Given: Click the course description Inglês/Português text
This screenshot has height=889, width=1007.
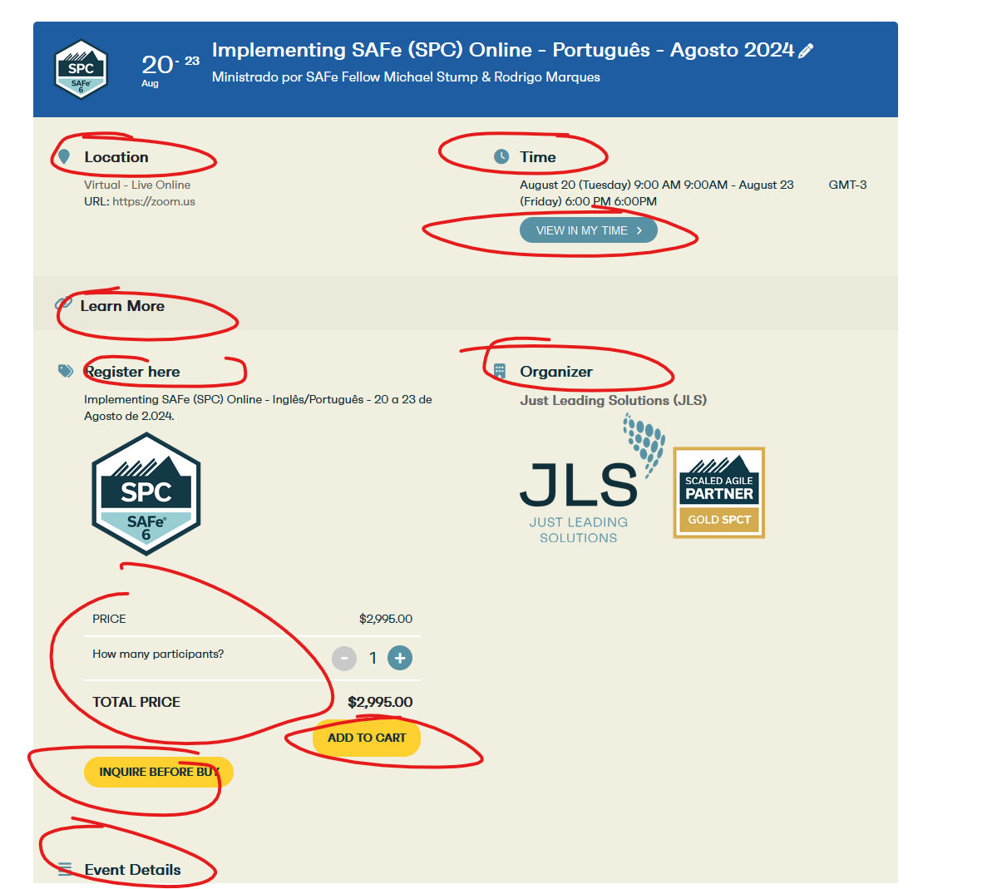Looking at the screenshot, I should tap(258, 407).
